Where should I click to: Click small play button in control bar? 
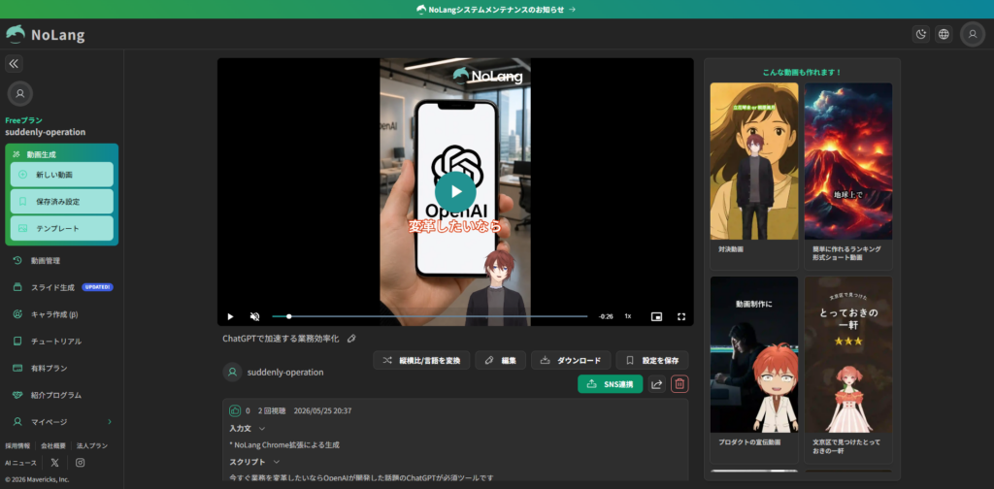(x=230, y=316)
